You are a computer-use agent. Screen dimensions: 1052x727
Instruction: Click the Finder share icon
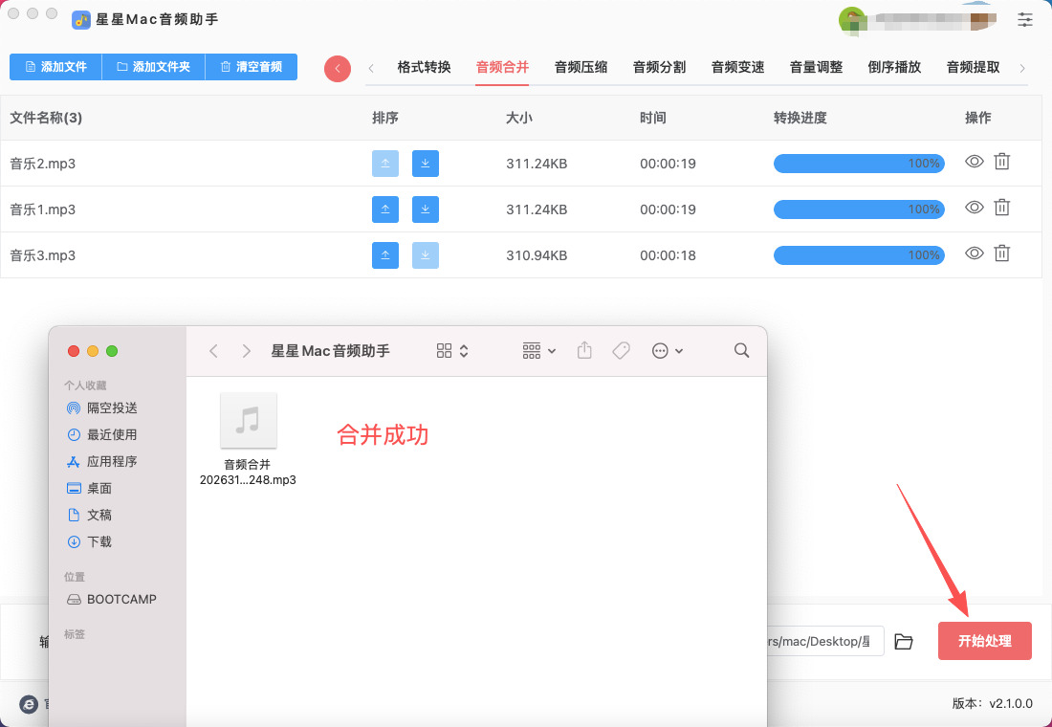[584, 351]
